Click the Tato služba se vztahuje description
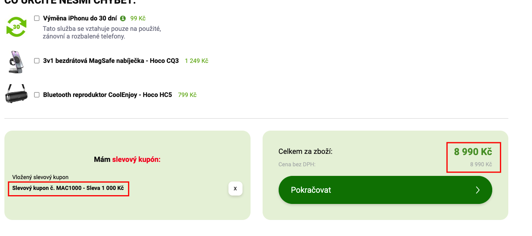532x236 pixels. click(102, 32)
